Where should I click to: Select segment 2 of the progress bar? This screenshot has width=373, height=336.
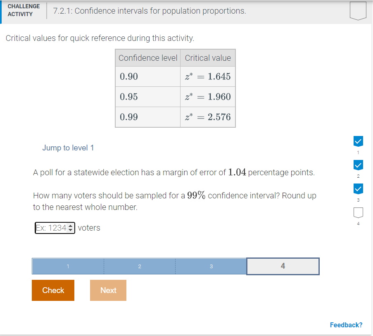pyautogui.click(x=139, y=266)
